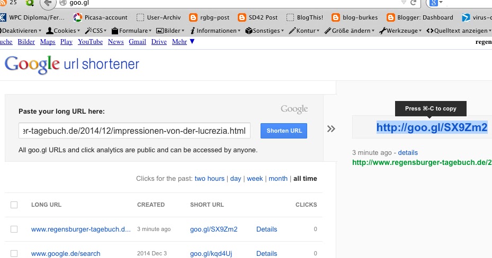This screenshot has width=492, height=258.
Task: Open the User-Archiv bookmark
Action: [159, 17]
